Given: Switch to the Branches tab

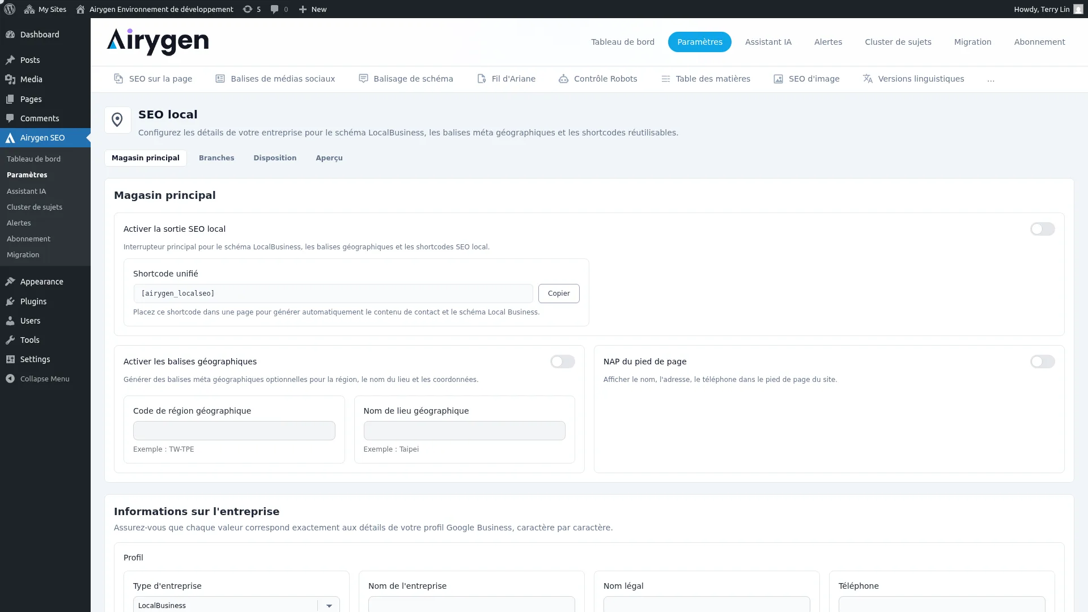Looking at the screenshot, I should [x=216, y=158].
